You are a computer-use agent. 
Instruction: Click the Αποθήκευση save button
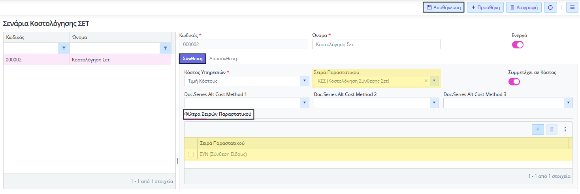click(x=443, y=7)
